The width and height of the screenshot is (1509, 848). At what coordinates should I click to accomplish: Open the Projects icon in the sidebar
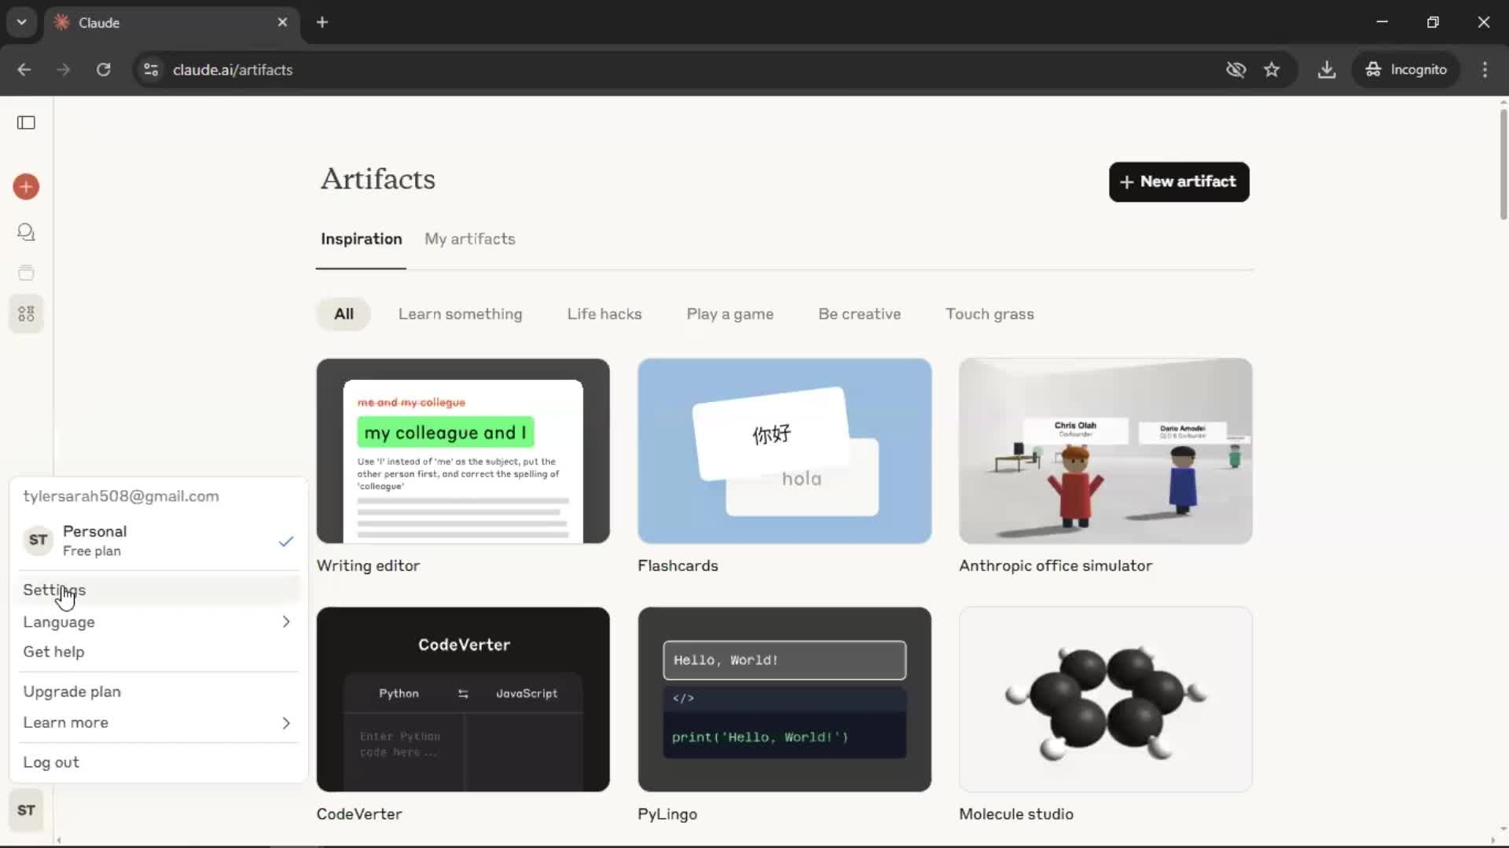coord(26,272)
